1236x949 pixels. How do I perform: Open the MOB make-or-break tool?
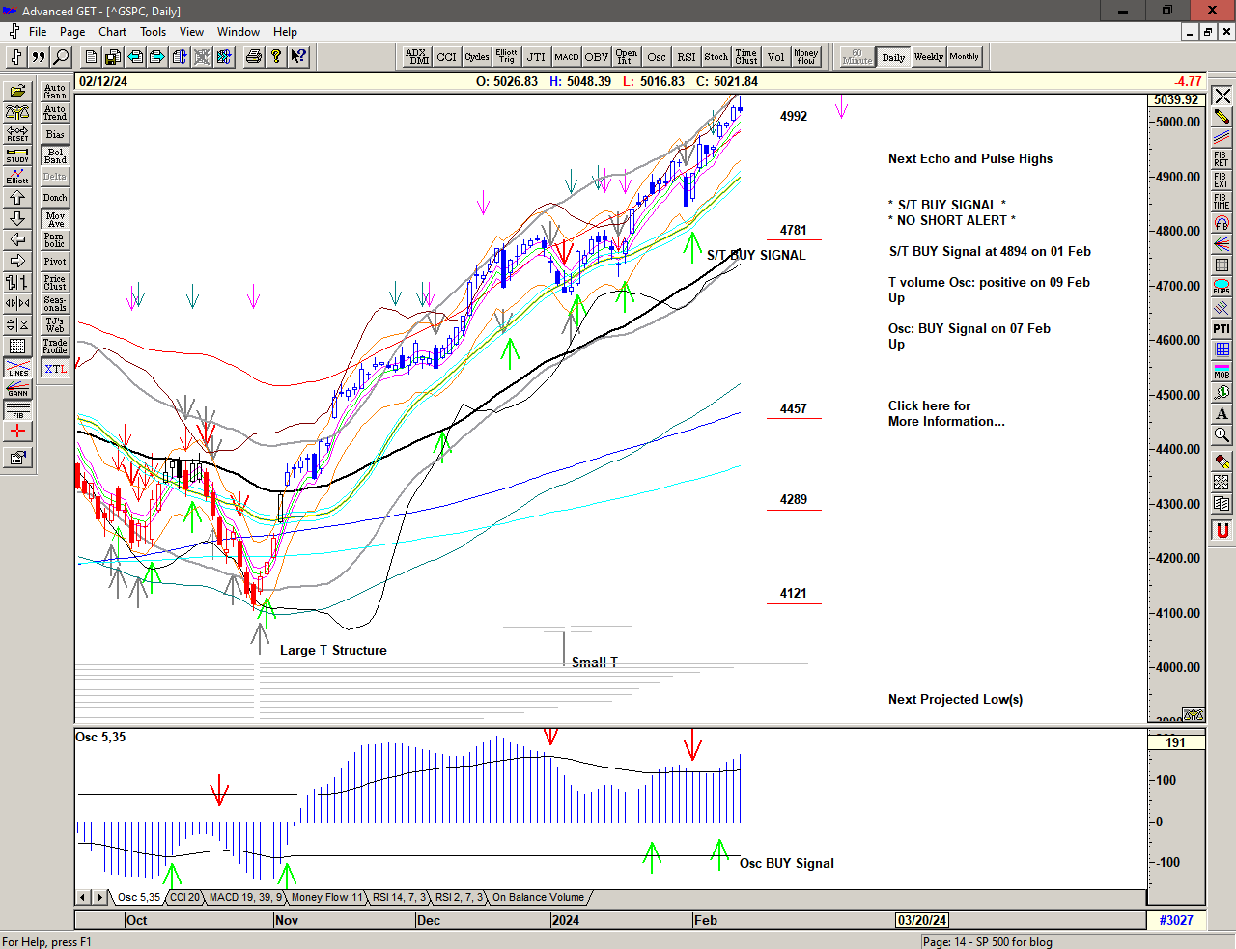pos(1222,372)
